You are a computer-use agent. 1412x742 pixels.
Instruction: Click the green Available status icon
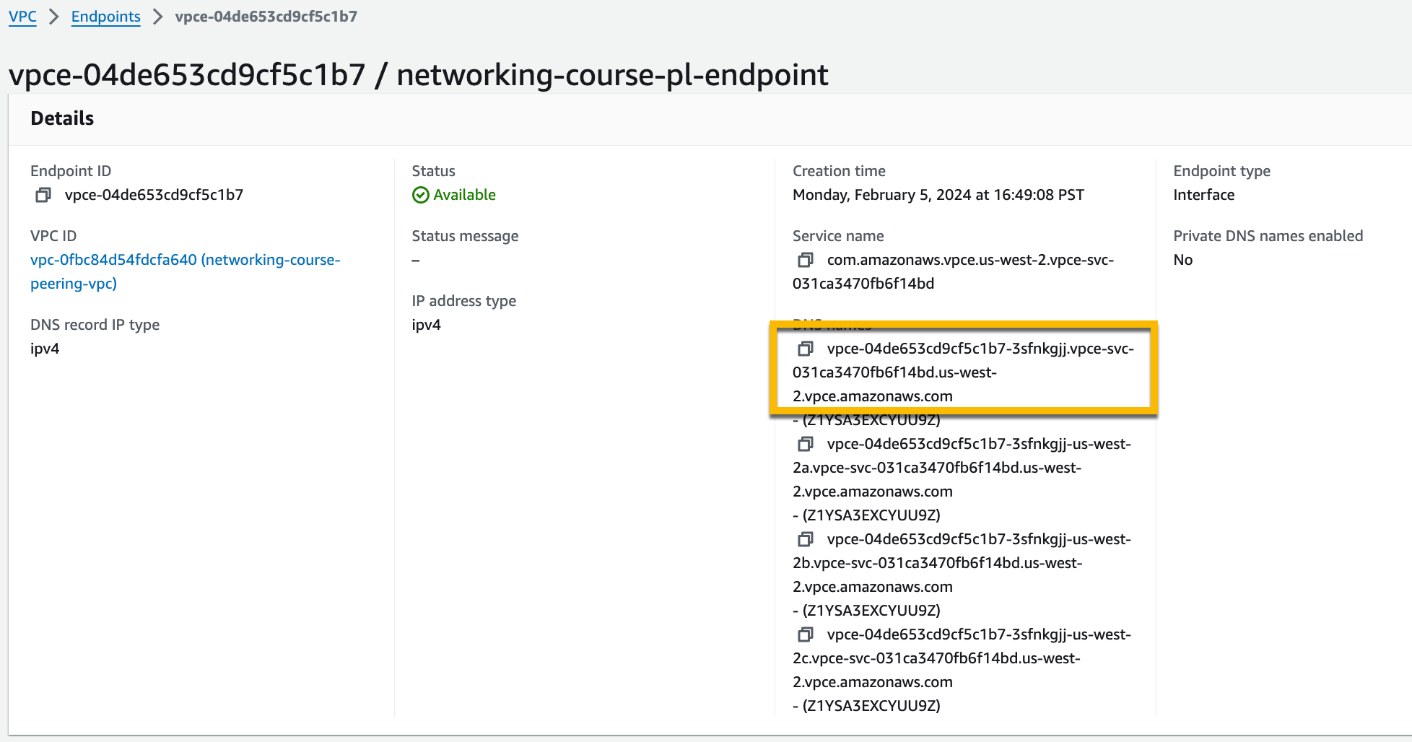tap(419, 195)
